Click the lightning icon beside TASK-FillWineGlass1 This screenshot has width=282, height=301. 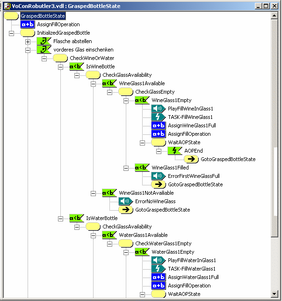click(158, 117)
